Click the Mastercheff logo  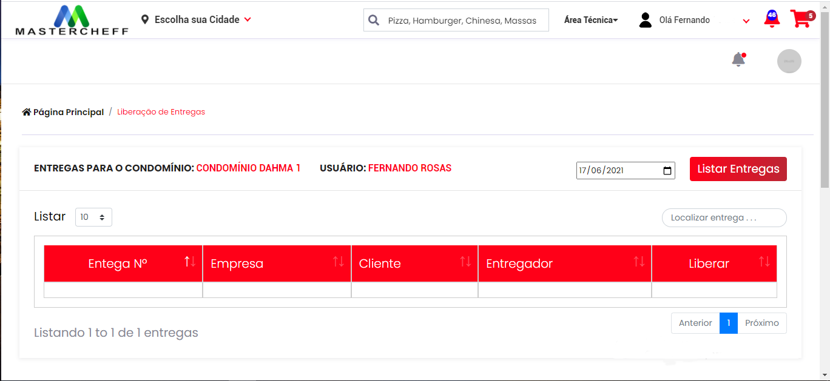pos(72,21)
